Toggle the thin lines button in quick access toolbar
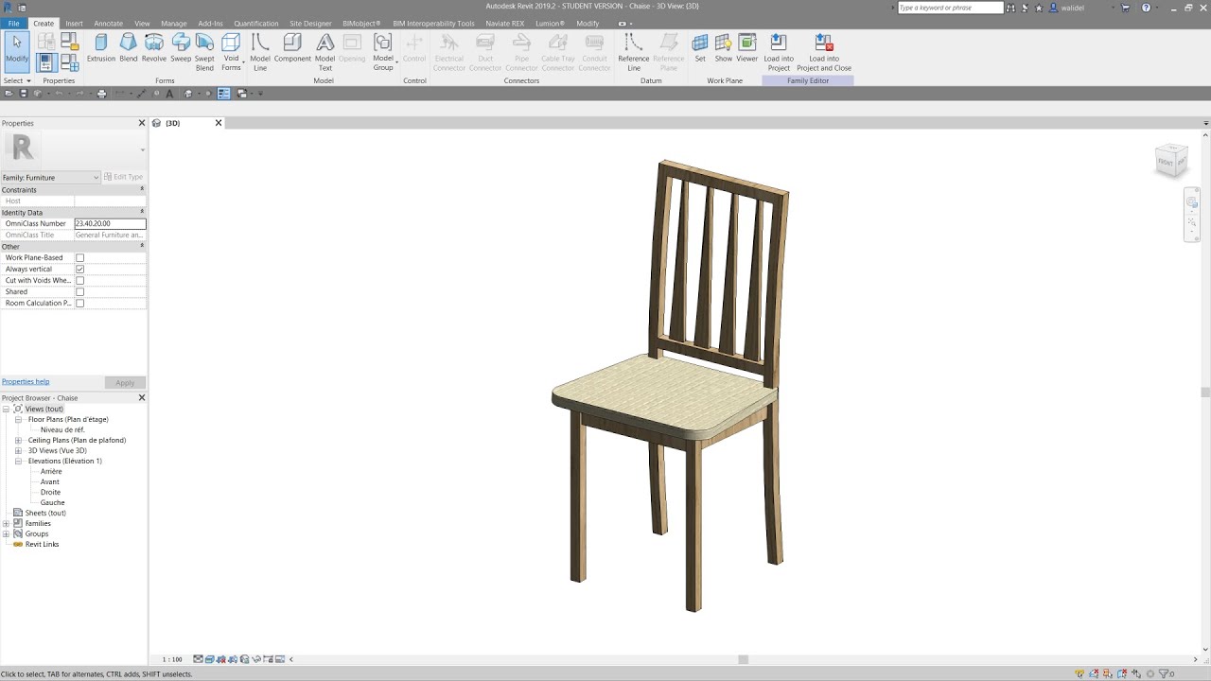This screenshot has width=1211, height=681. [223, 94]
